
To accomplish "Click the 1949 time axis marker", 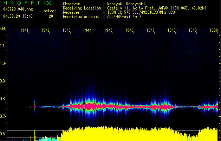I will tap(193, 30).
